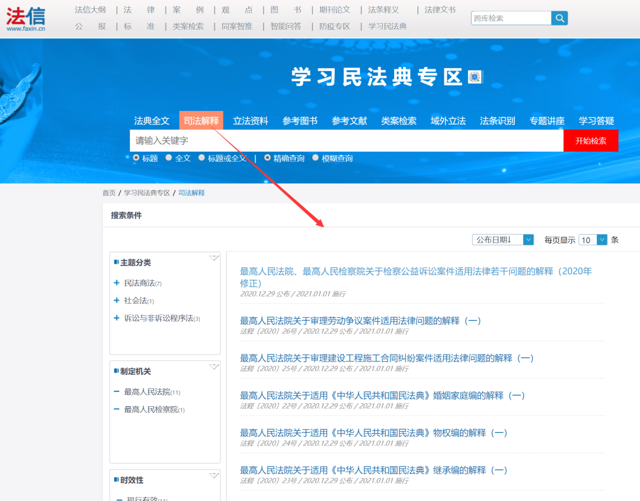Expand the 民法商法 plus icon

click(x=117, y=283)
